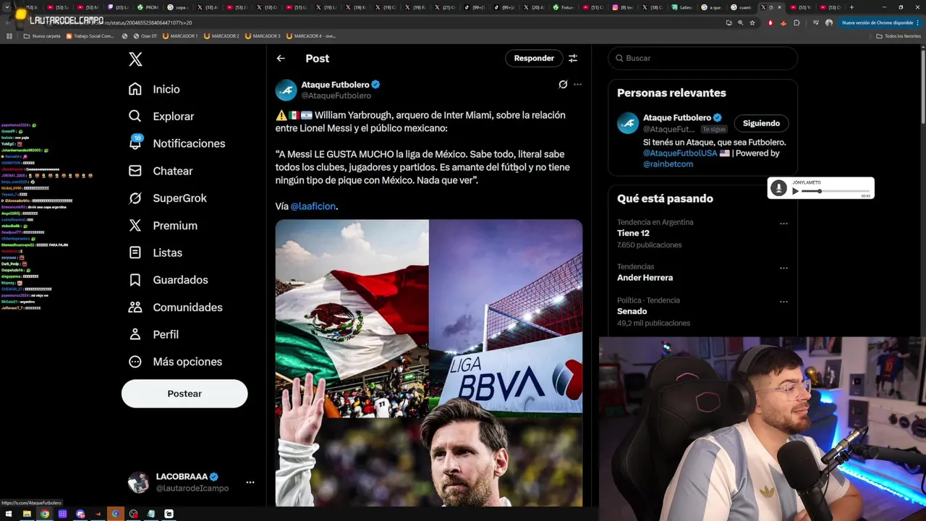Focus the Buscar search field
The image size is (926, 521).
click(x=702, y=58)
